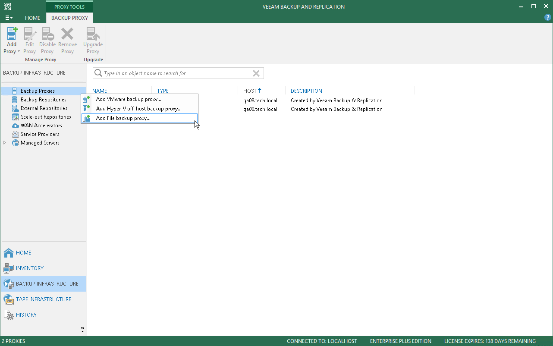Choose Add Hyper-V off-host backup proxy
The height and width of the screenshot is (346, 553).
click(x=140, y=109)
